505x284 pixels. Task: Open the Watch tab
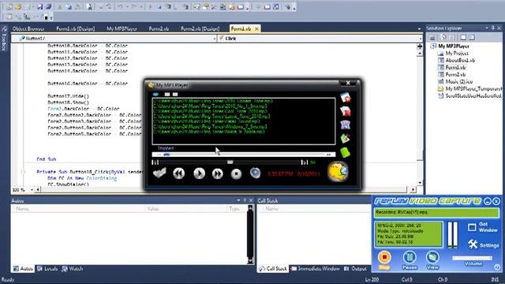coord(73,268)
